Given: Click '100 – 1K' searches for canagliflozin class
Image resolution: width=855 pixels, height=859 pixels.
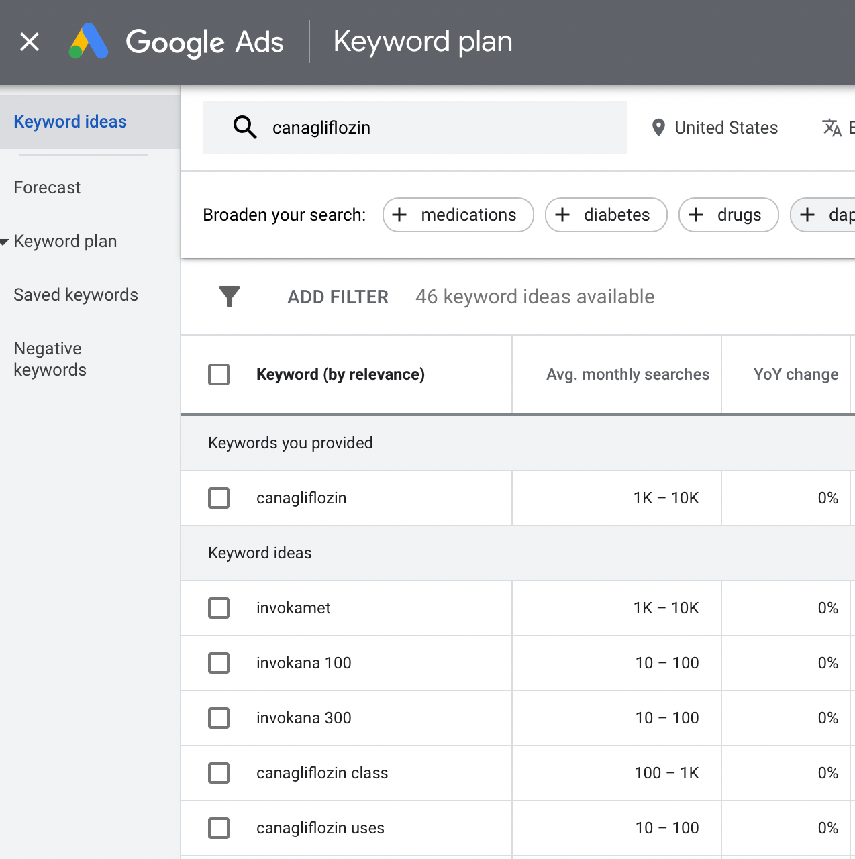Looking at the screenshot, I should click(x=666, y=773).
